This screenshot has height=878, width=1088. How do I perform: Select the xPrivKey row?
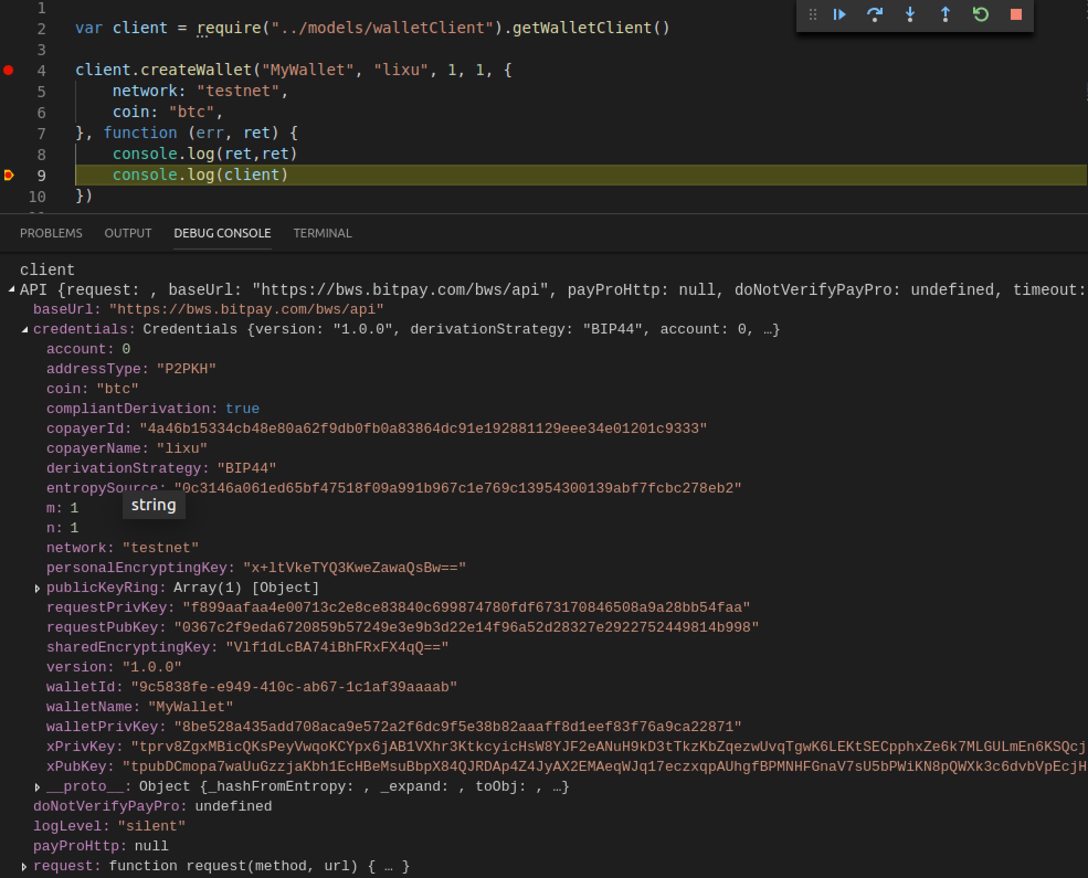coord(567,747)
